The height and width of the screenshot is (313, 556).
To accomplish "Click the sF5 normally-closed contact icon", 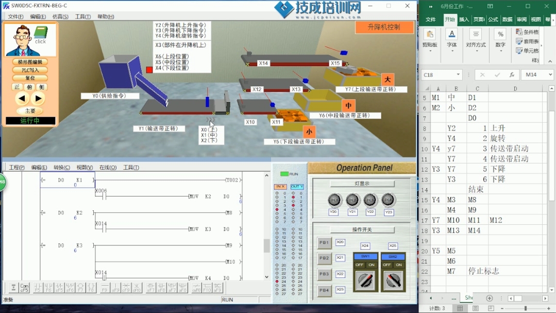I will (x=59, y=288).
